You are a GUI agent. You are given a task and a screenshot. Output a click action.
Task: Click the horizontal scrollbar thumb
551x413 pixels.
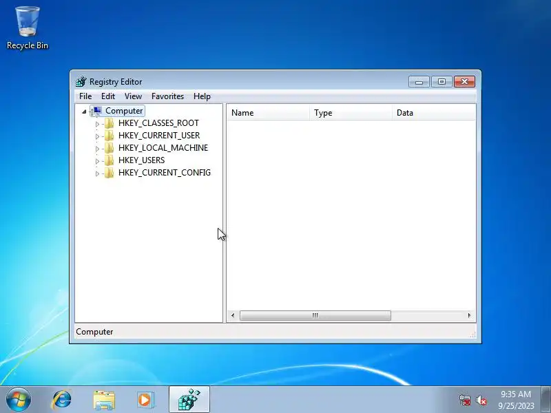pos(315,315)
